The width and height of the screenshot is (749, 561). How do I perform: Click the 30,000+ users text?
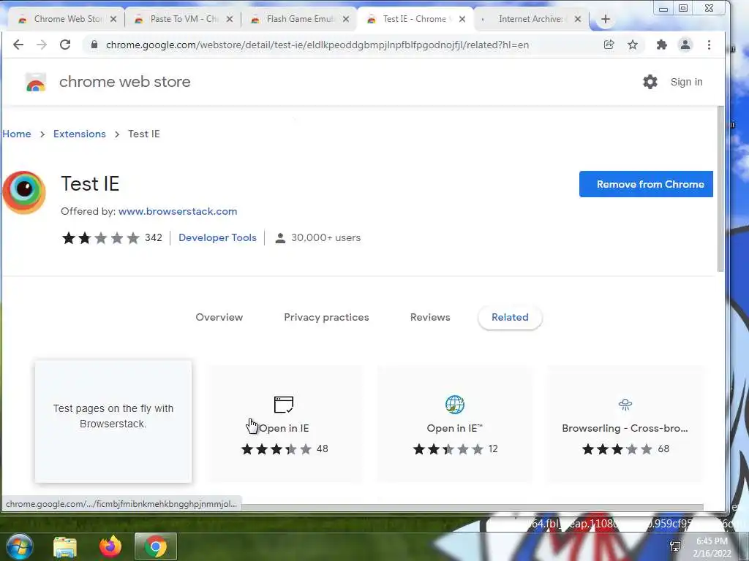(325, 237)
